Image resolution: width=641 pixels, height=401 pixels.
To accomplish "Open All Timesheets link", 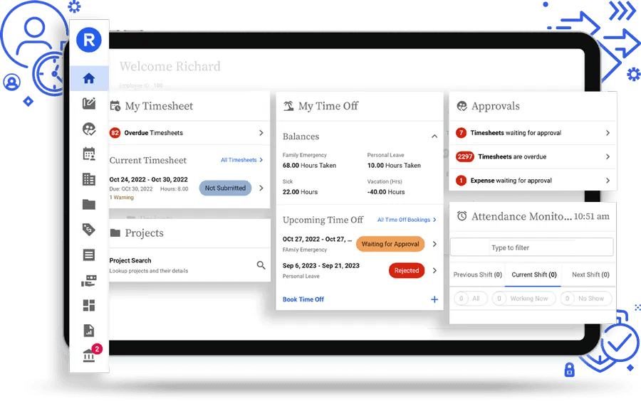I will pos(241,160).
